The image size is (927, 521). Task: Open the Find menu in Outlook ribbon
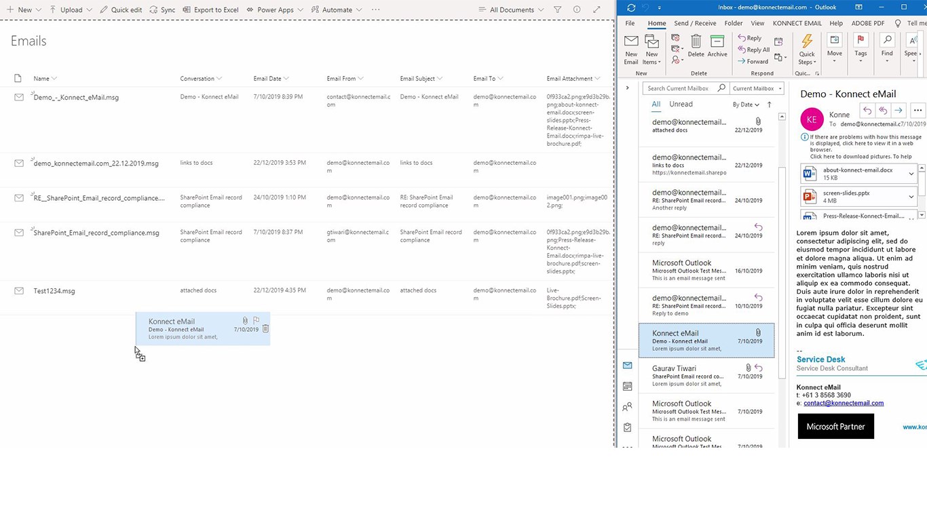(x=887, y=47)
